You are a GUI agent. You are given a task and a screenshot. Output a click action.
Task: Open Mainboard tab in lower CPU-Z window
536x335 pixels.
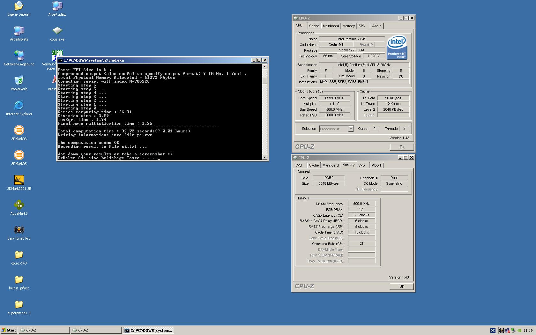click(x=331, y=165)
